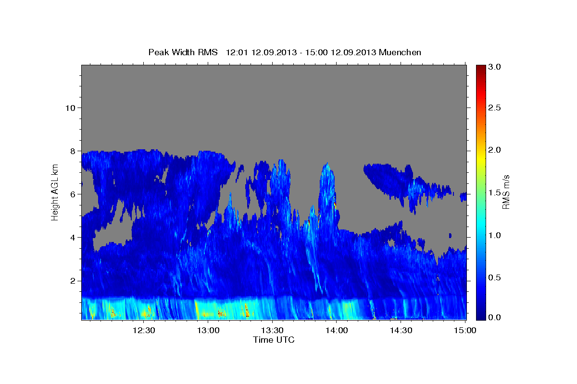This screenshot has height=384, width=577.
Task: Click "Muenchen" in the plot title
Action: [x=400, y=52]
